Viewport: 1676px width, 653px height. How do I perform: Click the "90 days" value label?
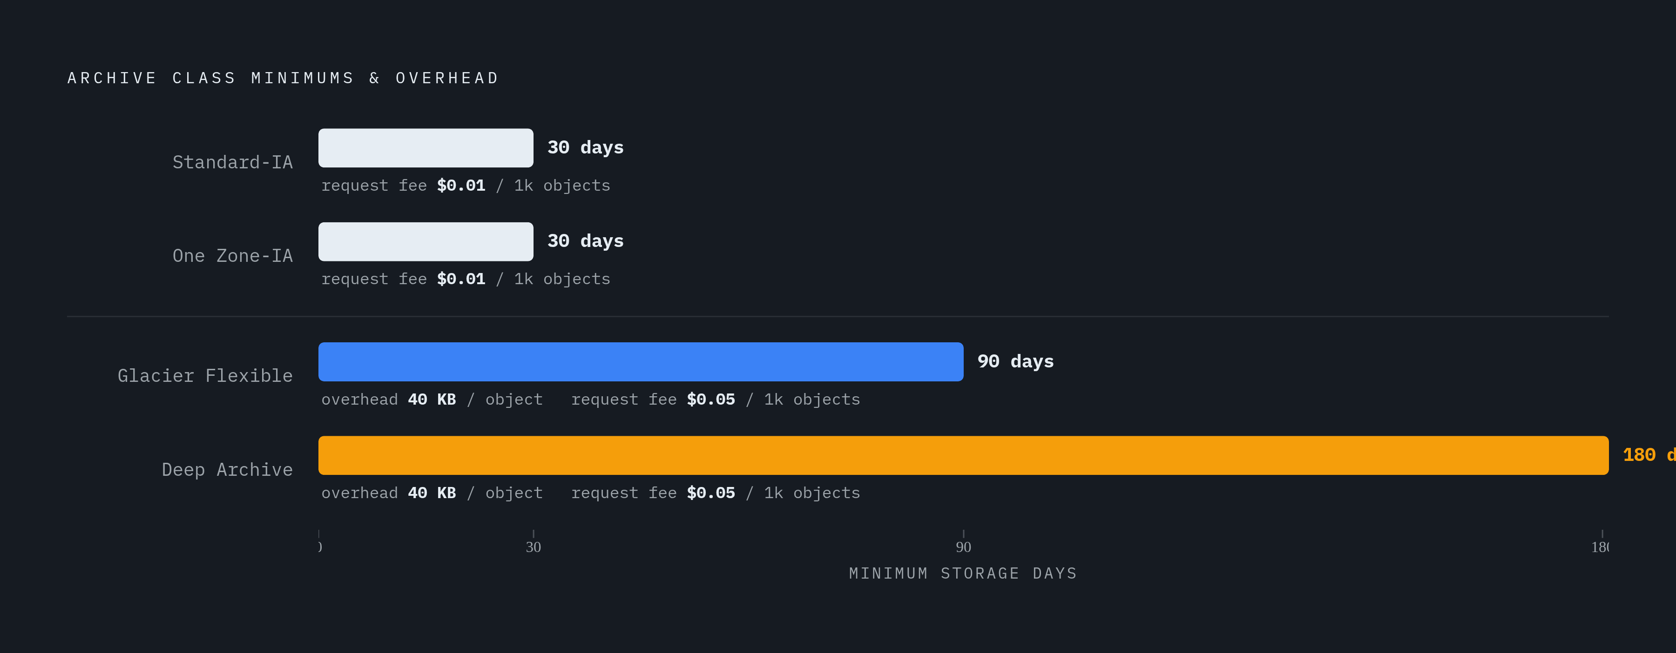pyautogui.click(x=1015, y=361)
